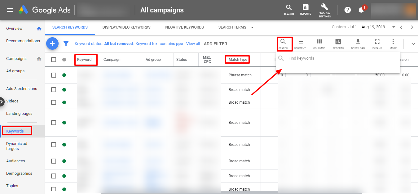
Task: Check the fifth row checkbox
Action: [54, 145]
